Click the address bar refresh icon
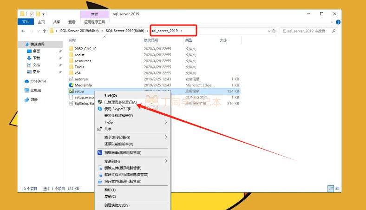Viewport: 366px width, 210px height. [x=274, y=31]
